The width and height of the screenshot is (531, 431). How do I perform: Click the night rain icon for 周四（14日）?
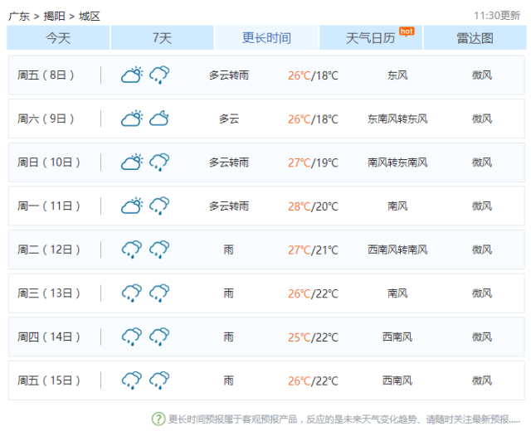click(159, 337)
